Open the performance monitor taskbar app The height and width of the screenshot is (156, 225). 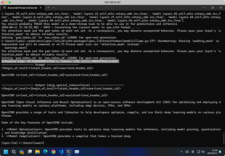tap(77, 152)
